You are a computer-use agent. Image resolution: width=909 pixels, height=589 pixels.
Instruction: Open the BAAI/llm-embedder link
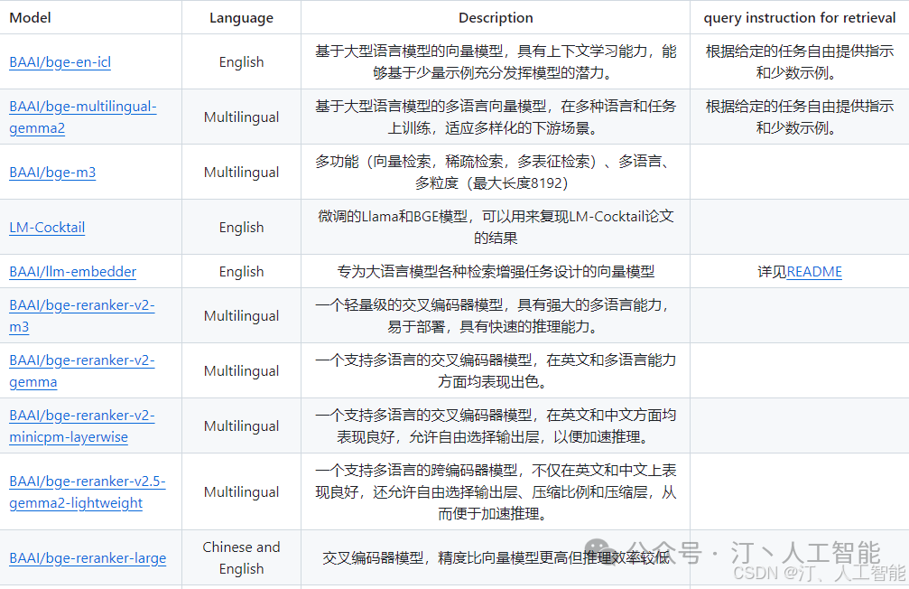72,272
